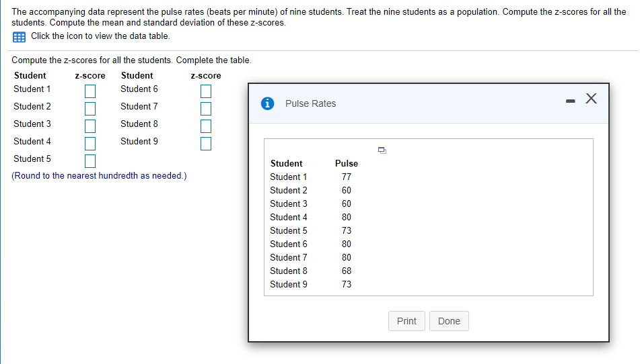Screen dimensions: 640x364
Task: Focus the Student 7 z-score field
Action: [206, 107]
